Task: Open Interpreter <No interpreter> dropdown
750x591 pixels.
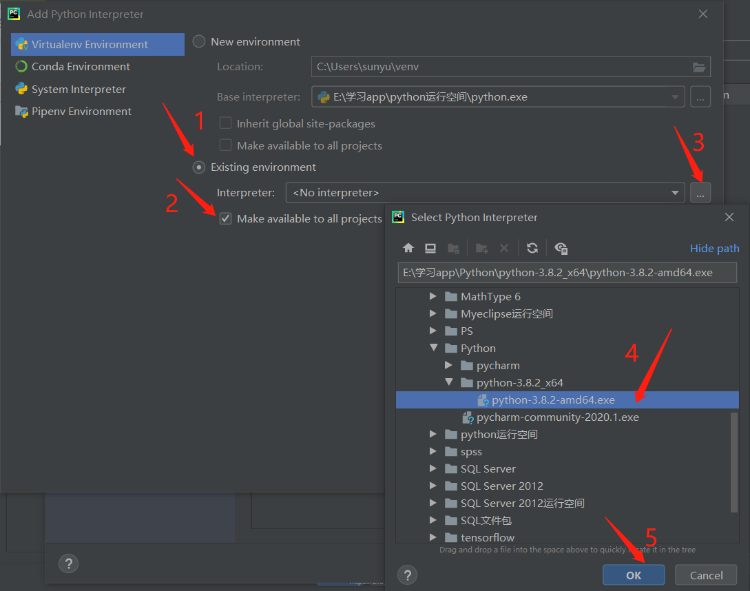Action: [x=674, y=193]
